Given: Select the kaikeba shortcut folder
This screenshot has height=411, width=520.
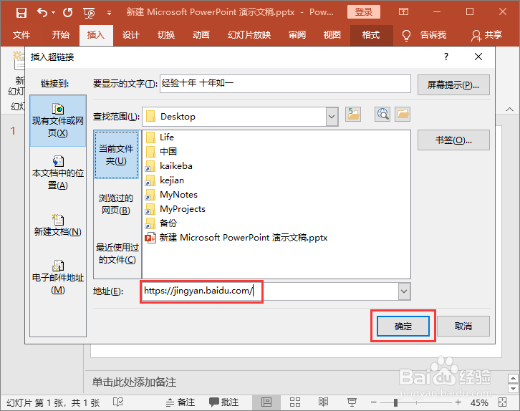Looking at the screenshot, I should (169, 165).
